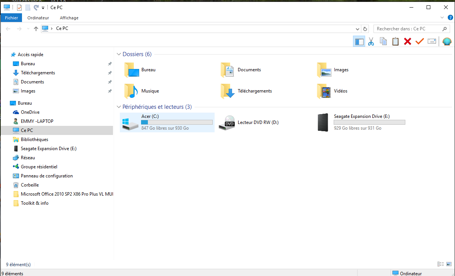Click the Forward navigation arrow
The height and width of the screenshot is (276, 455).
(x=19, y=29)
